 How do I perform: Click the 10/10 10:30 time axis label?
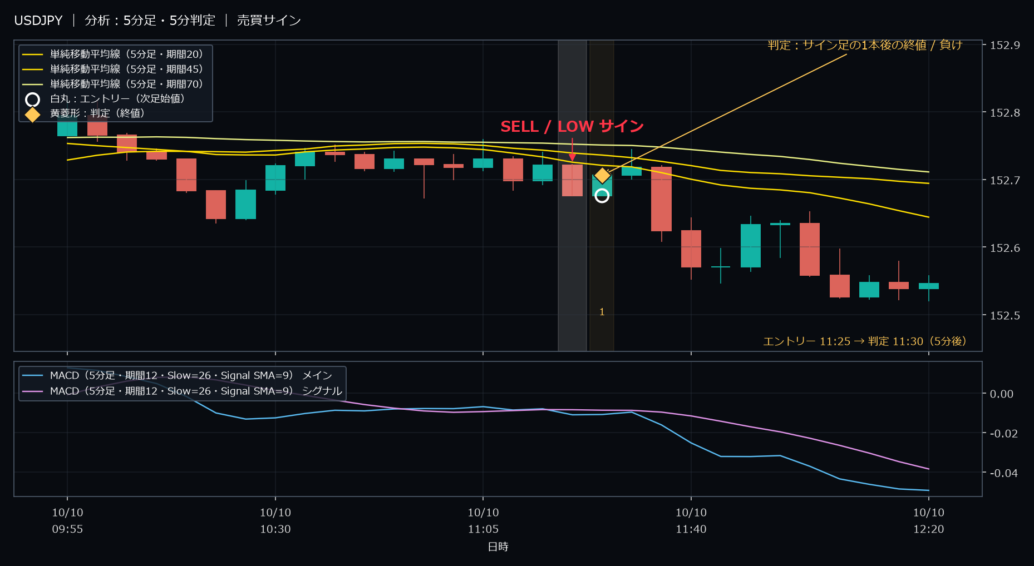click(x=275, y=521)
